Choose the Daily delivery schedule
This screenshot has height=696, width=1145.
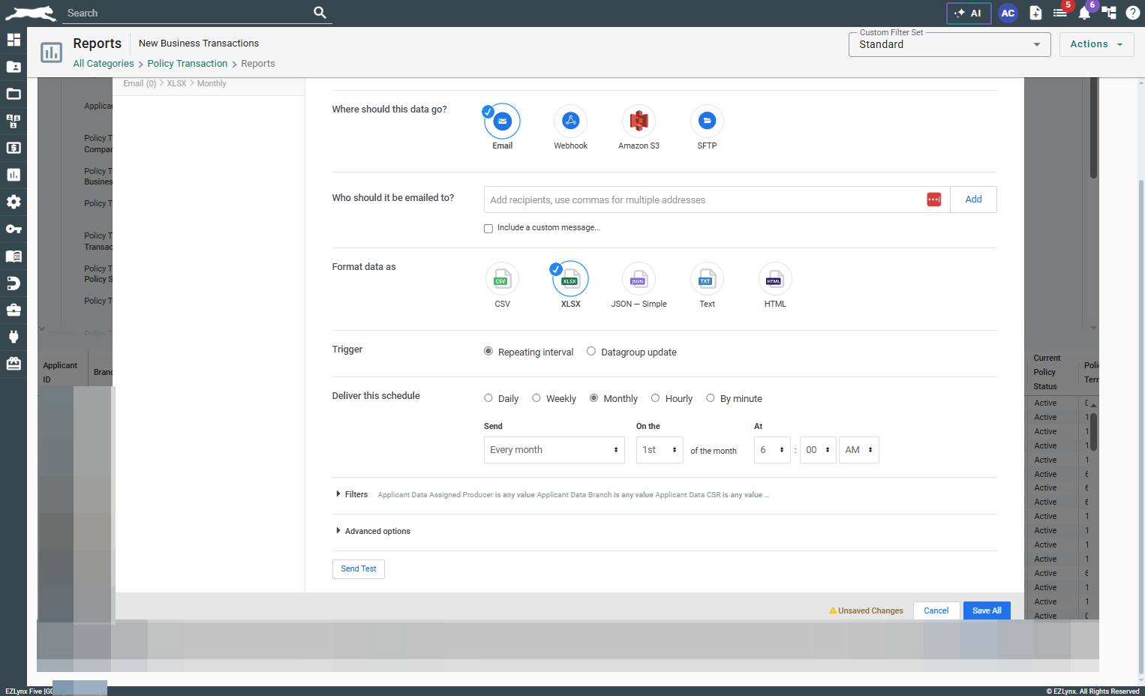[488, 398]
